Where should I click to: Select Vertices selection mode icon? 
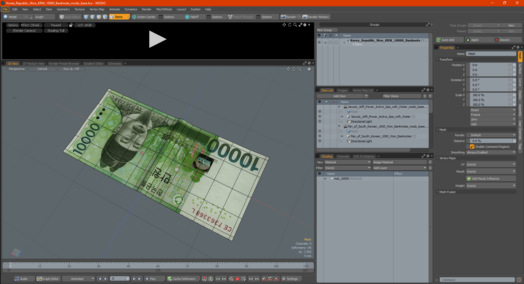click(x=86, y=17)
